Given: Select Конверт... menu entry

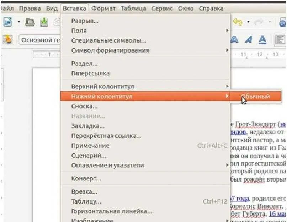Looking at the screenshot, I should [145, 178].
